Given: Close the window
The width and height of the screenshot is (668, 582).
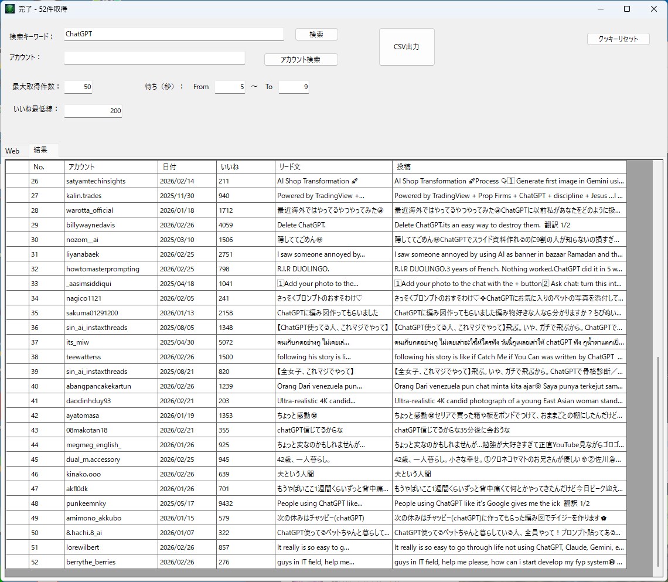Looking at the screenshot, I should pos(654,9).
